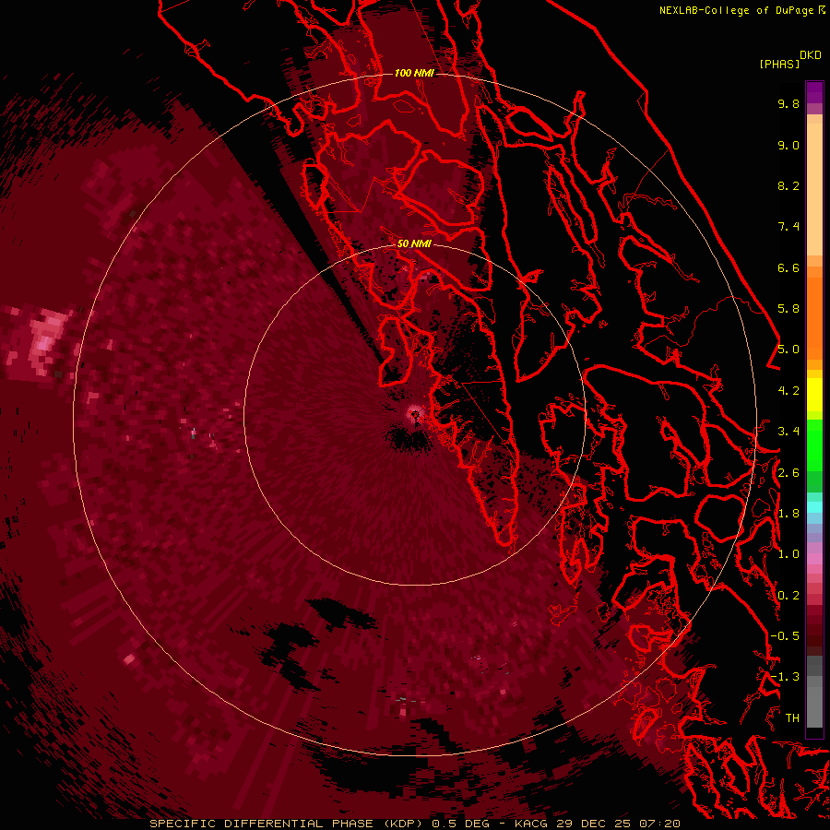Click the 100 NMI range ring label
The height and width of the screenshot is (830, 830).
[414, 73]
